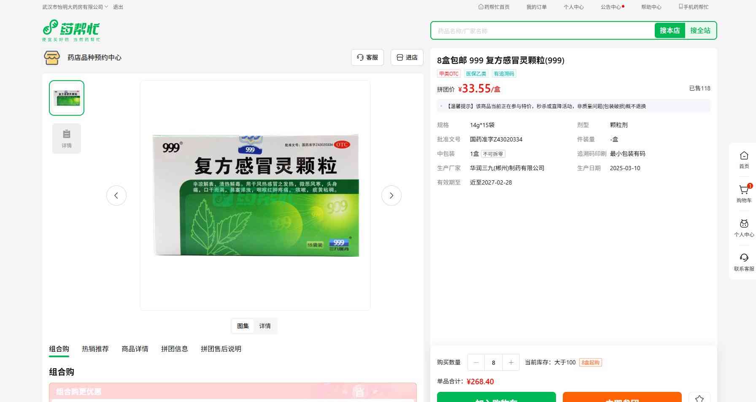The image size is (756, 402).
Task: Open the 商品详情 tab
Action: click(135, 349)
